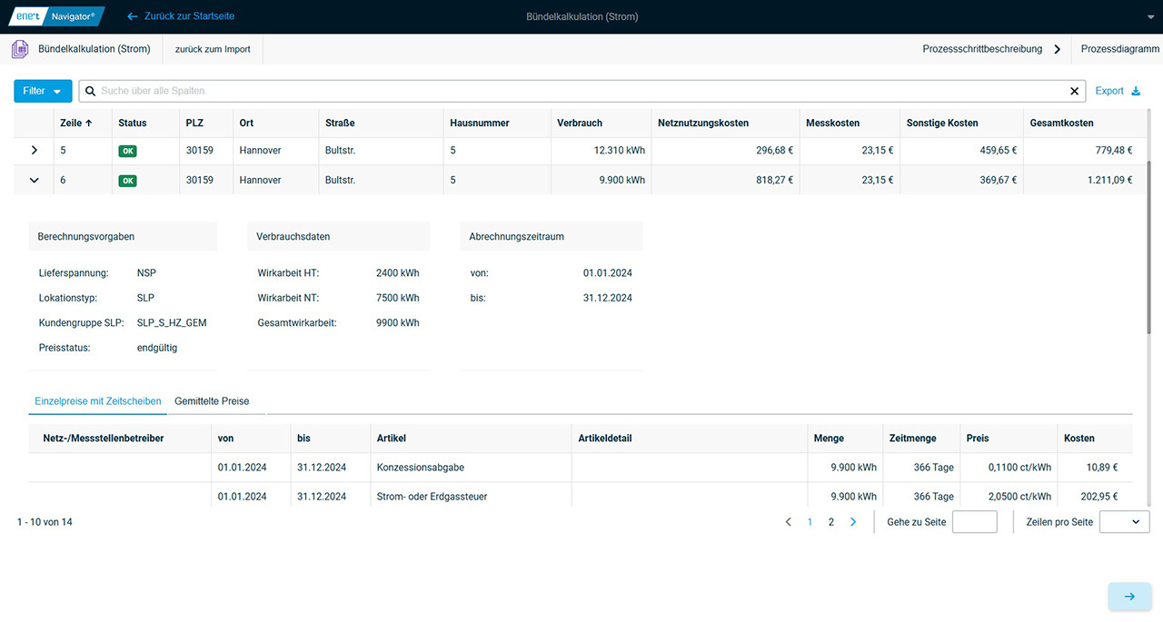Click the Gehe zu Seite input field
Screen dimensions: 1163x622
click(974, 522)
